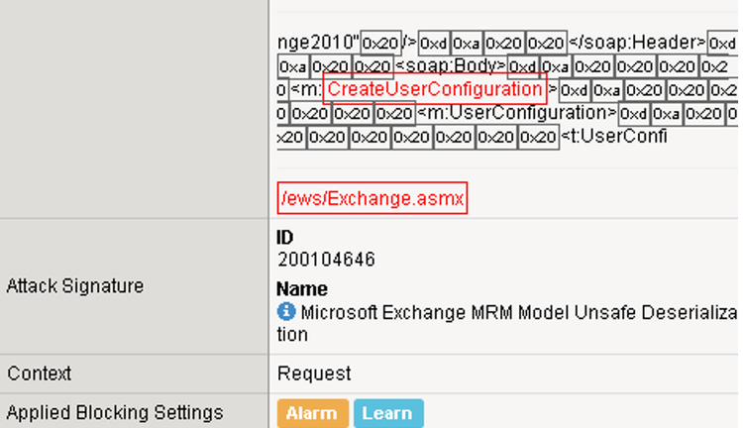Click the Applied Blocking Settings label
This screenshot has height=428, width=743.
pos(115,412)
